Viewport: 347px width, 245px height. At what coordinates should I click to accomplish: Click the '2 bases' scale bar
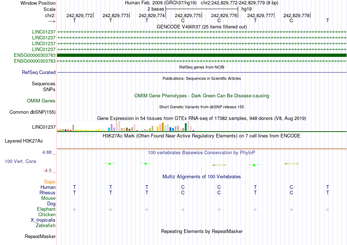(x=202, y=9)
